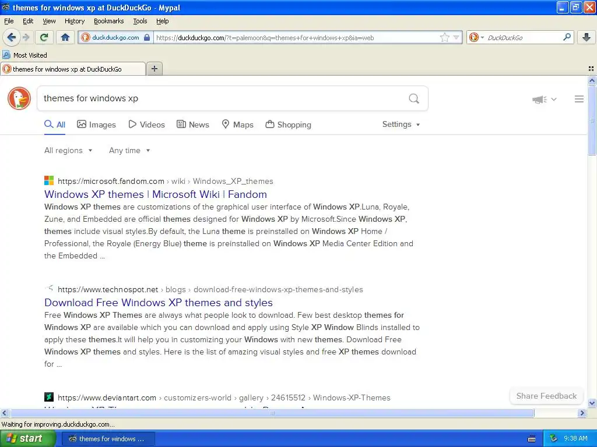
Task: Open the File menu
Action: (x=9, y=21)
